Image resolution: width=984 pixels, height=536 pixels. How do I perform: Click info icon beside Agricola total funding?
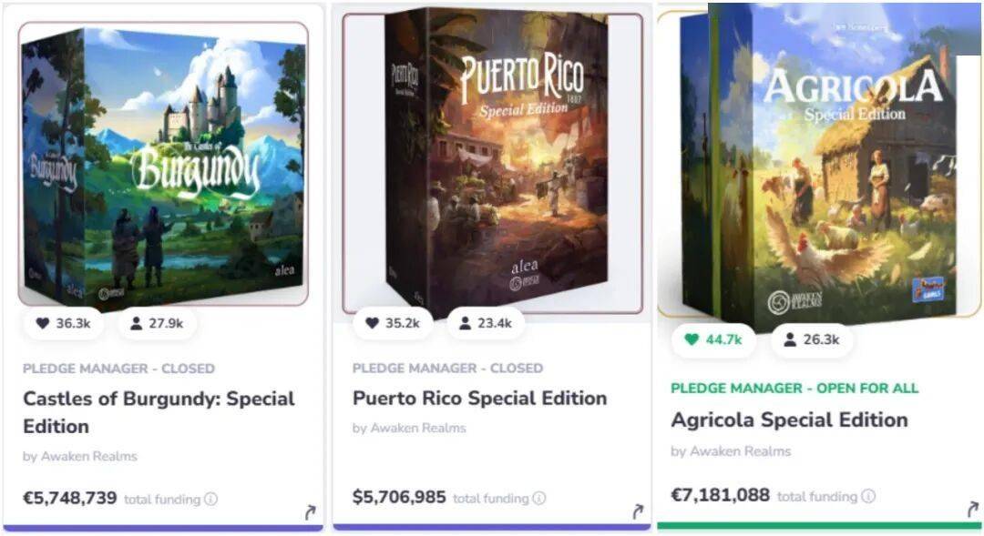tap(868, 496)
